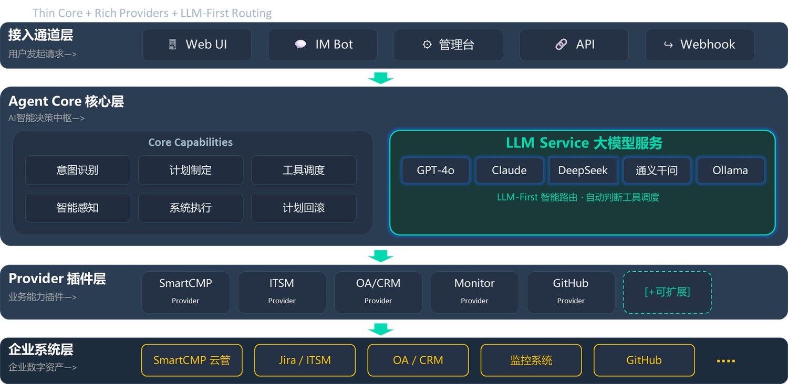The image size is (788, 384).
Task: Select the ITSM Provider plugin box
Action: [282, 292]
